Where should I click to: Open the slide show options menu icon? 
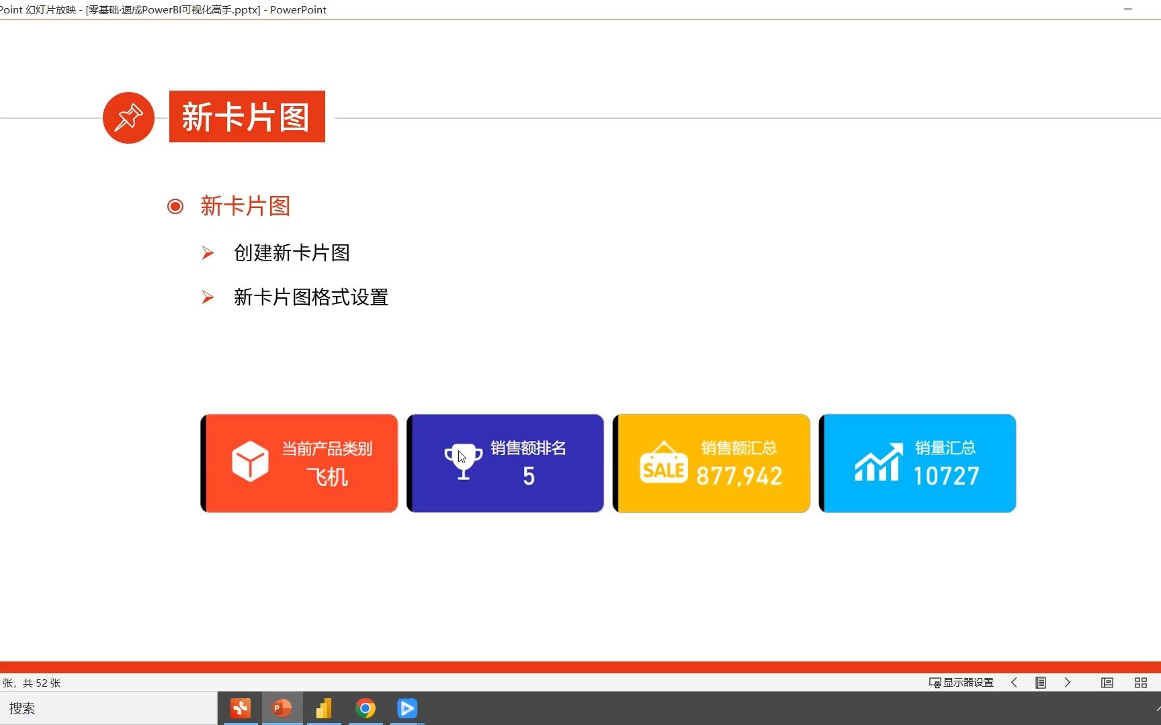click(1041, 683)
